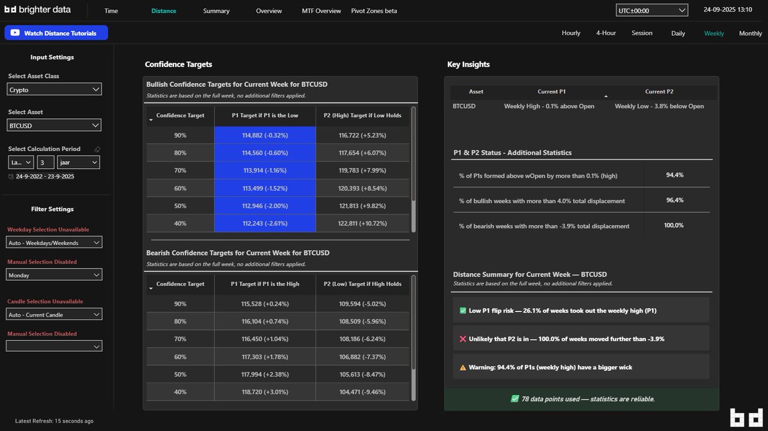Click the brighter data logo at top left
Viewport: 768px width, 431px height.
pos(38,10)
